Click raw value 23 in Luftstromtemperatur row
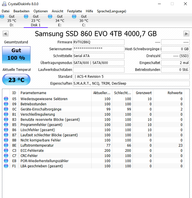Image resolution: width=192 pixels, height=198 pixels. (181, 145)
